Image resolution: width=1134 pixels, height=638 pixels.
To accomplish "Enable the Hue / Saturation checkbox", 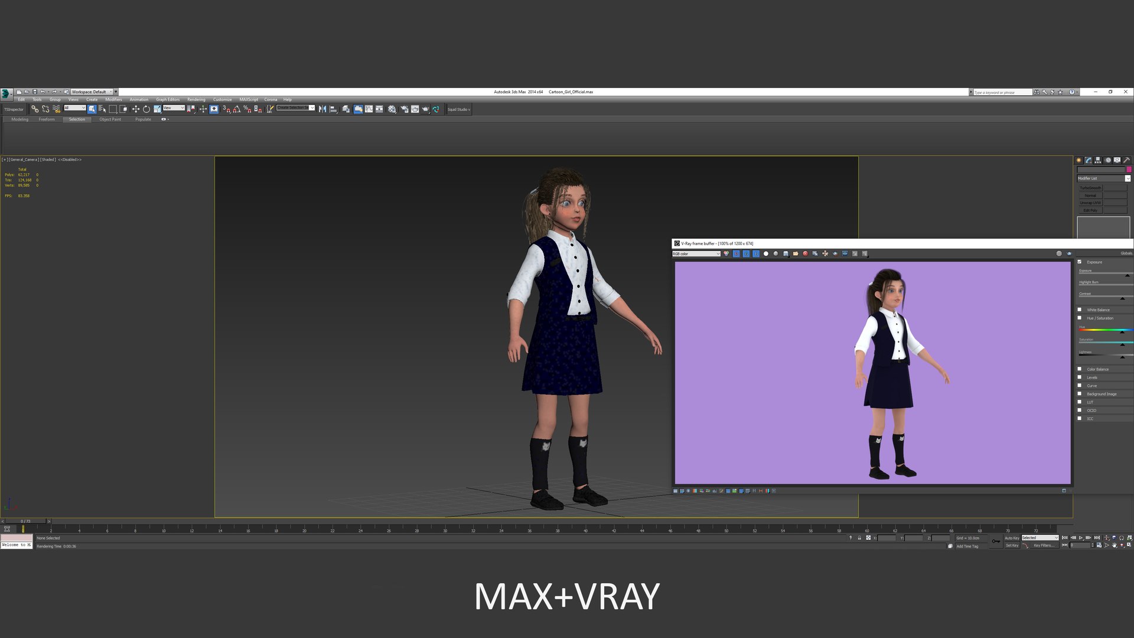I will pos(1080,318).
